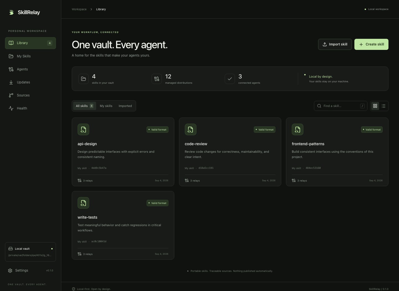Click the relays icon on api-design card
The image size is (399, 291).
coord(80,180)
